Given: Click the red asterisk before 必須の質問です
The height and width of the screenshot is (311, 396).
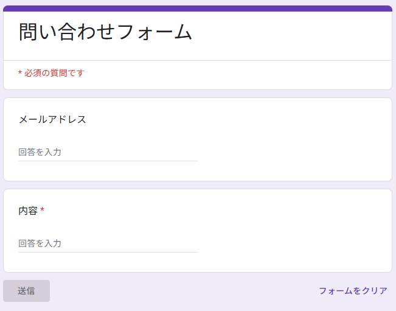Looking at the screenshot, I should point(20,73).
